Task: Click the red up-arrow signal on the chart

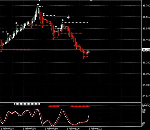Action: point(62,30)
